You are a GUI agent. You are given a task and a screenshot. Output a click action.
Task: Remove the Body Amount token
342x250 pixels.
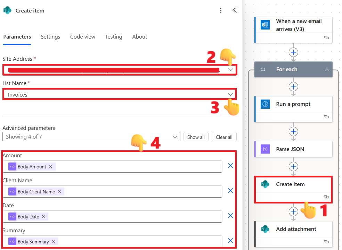(51, 167)
